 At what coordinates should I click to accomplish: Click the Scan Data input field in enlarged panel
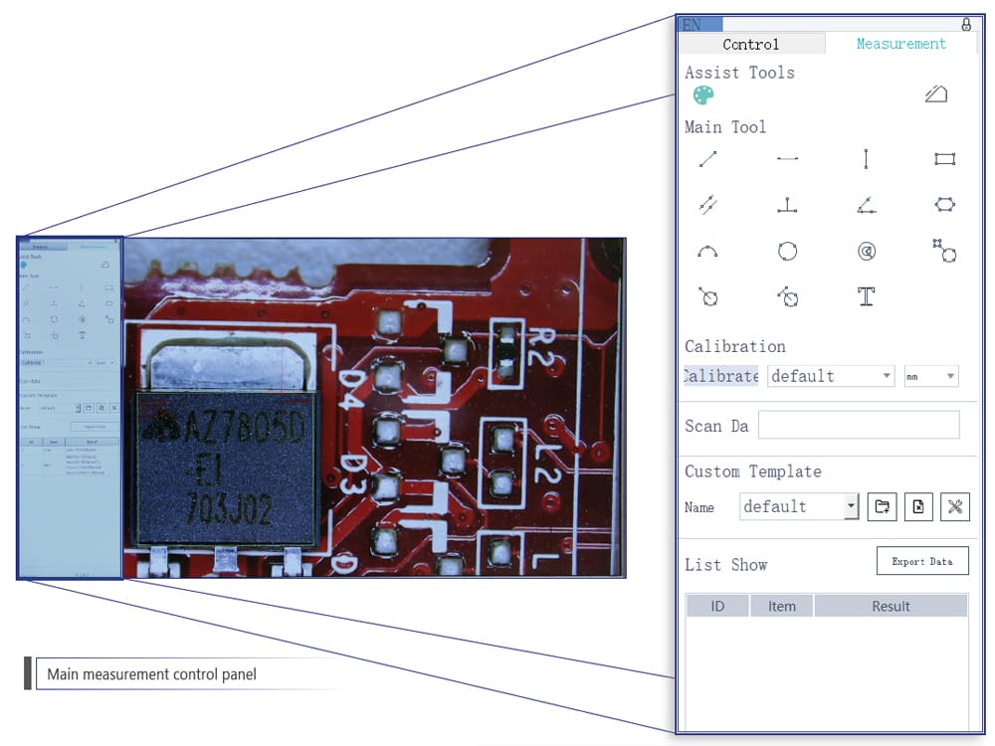[859, 425]
